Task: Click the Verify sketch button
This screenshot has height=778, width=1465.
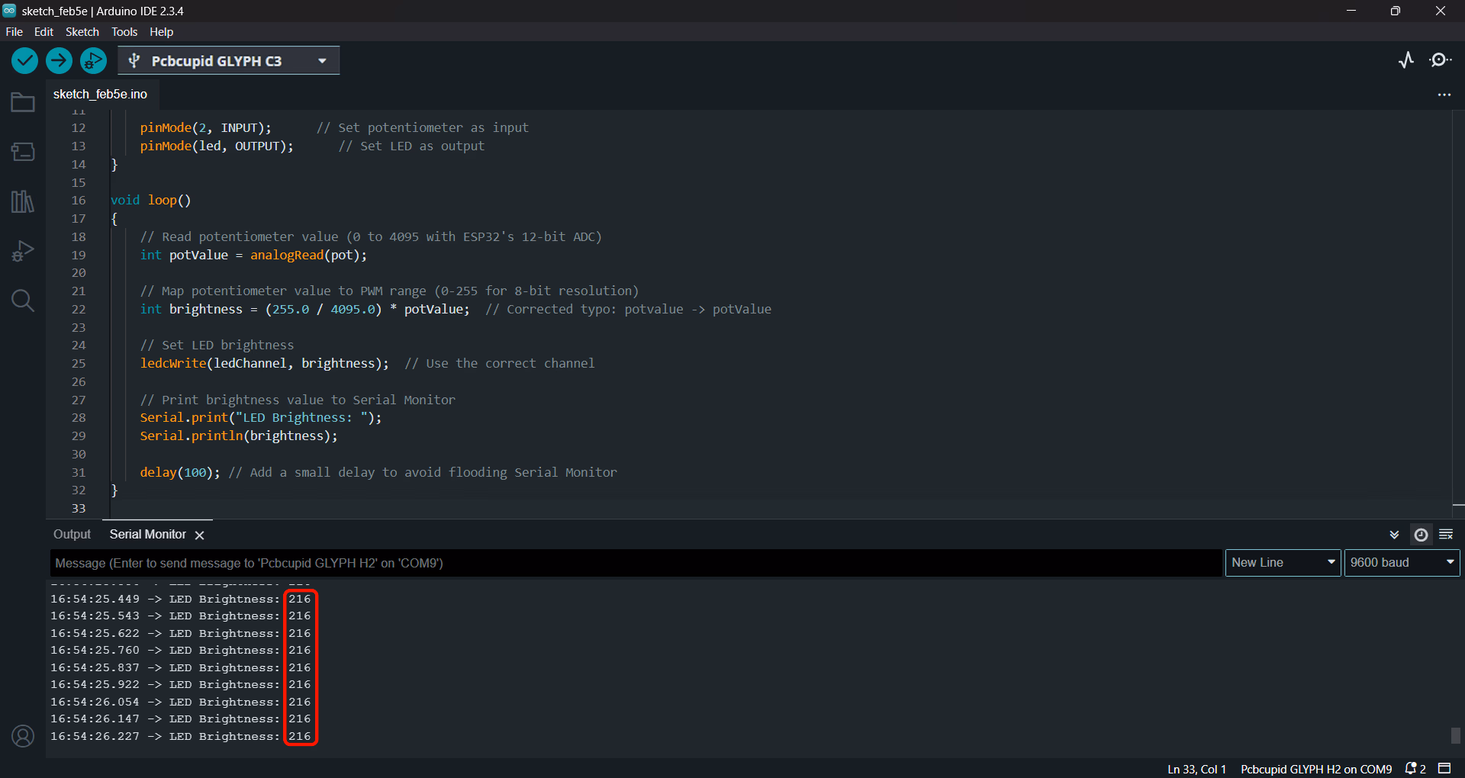Action: (x=24, y=60)
